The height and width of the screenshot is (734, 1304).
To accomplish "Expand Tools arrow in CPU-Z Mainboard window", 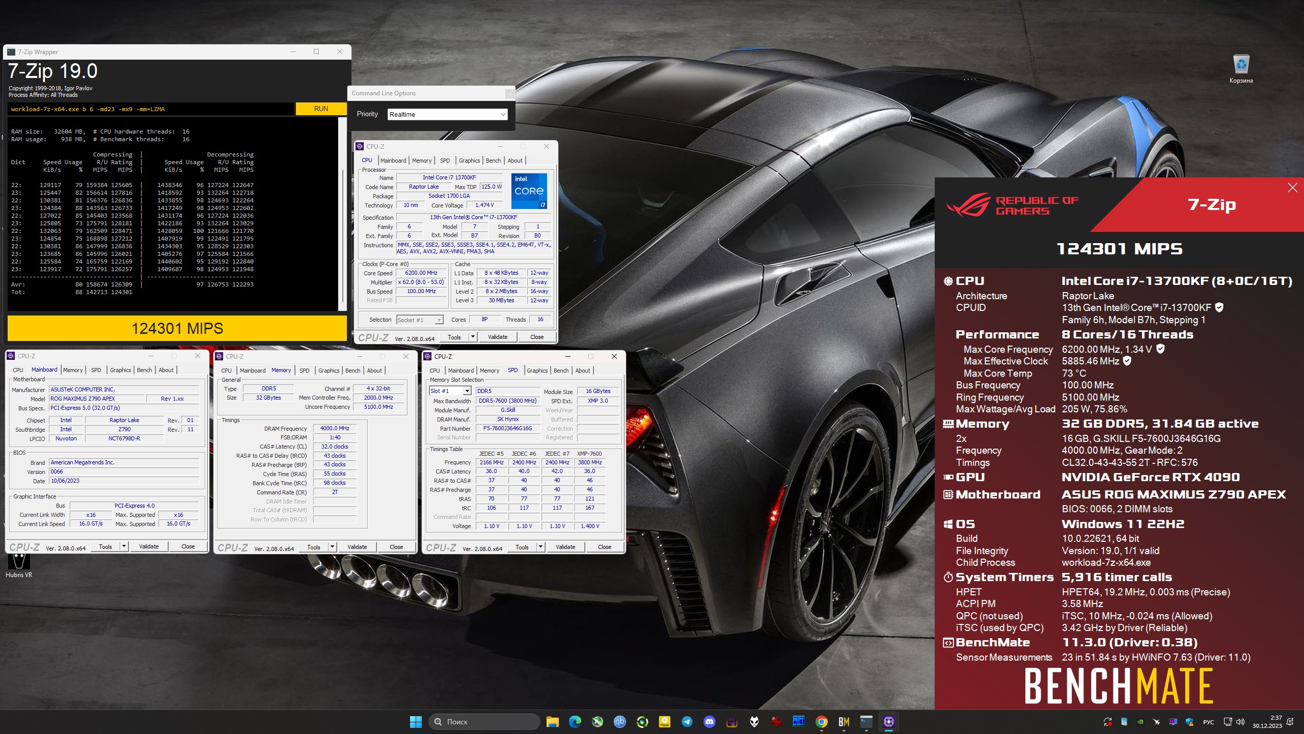I will click(x=124, y=546).
